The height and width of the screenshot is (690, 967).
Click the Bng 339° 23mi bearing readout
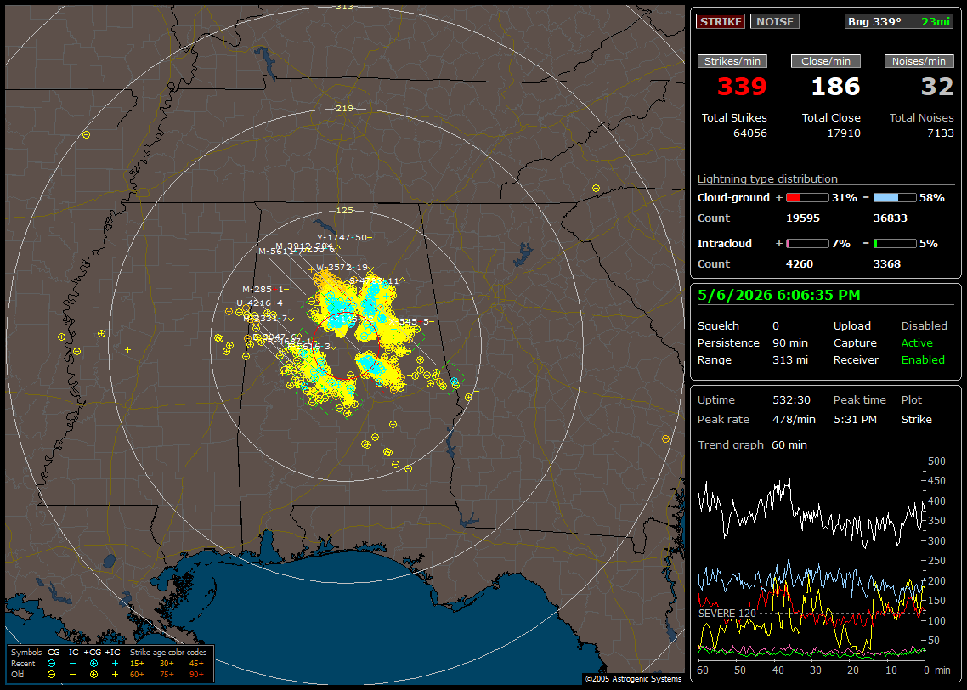tap(899, 21)
